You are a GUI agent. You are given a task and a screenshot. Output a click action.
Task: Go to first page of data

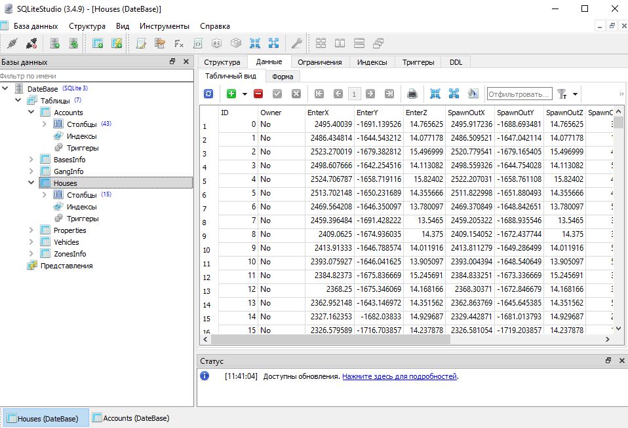click(x=319, y=94)
